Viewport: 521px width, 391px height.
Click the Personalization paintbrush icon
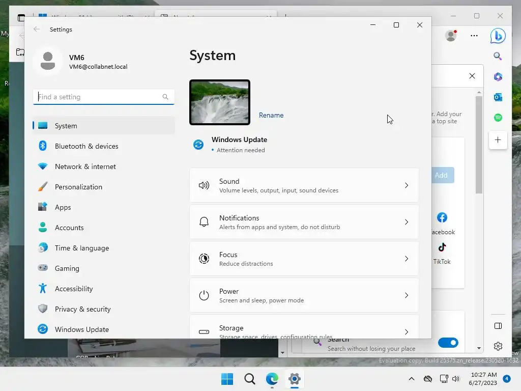coord(43,186)
